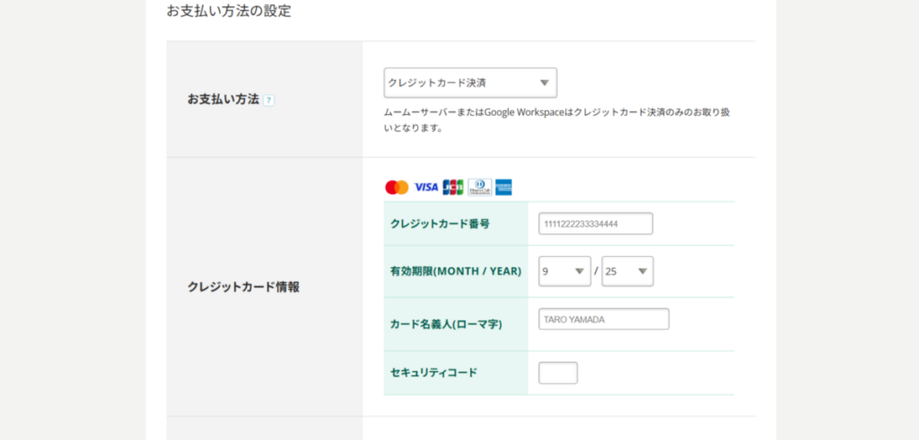Click the クレジットカード番号 label
The image size is (919, 440).
click(440, 224)
